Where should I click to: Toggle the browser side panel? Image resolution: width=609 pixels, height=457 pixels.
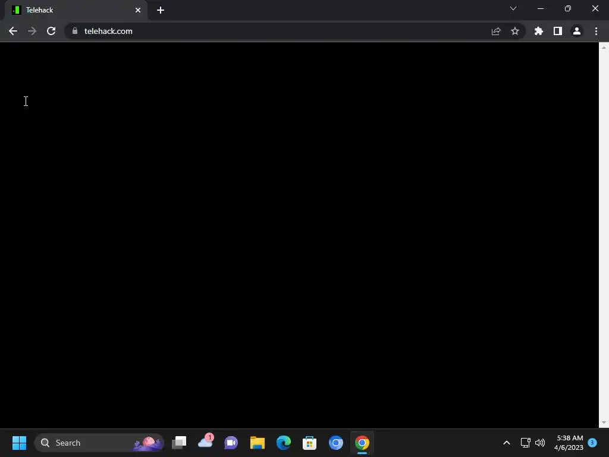(x=558, y=31)
